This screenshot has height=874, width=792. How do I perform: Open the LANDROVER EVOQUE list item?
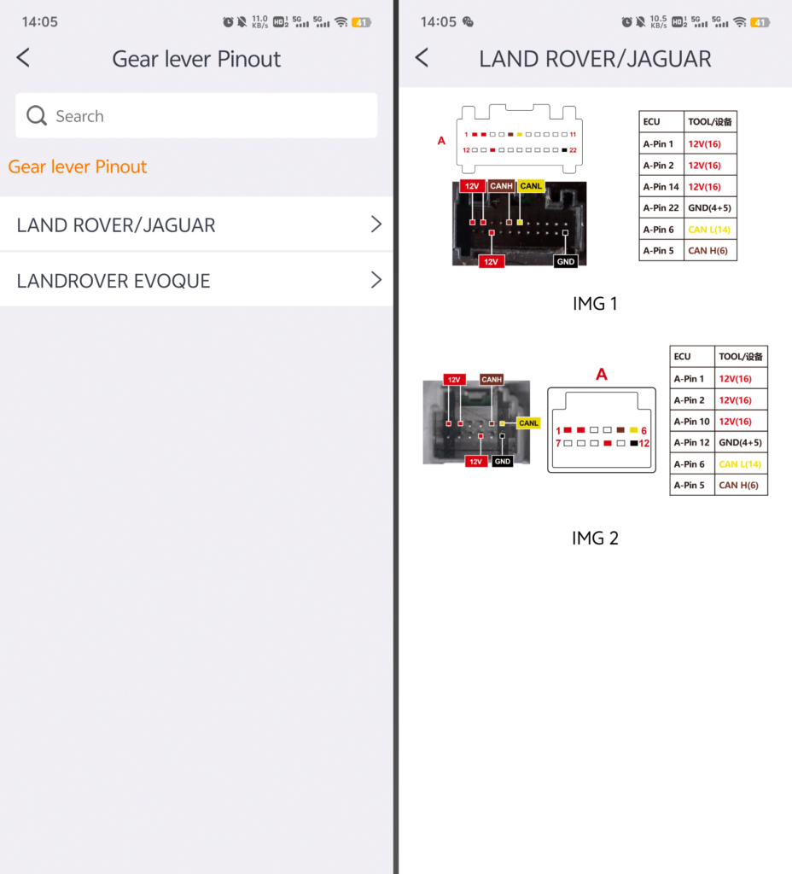click(x=196, y=280)
